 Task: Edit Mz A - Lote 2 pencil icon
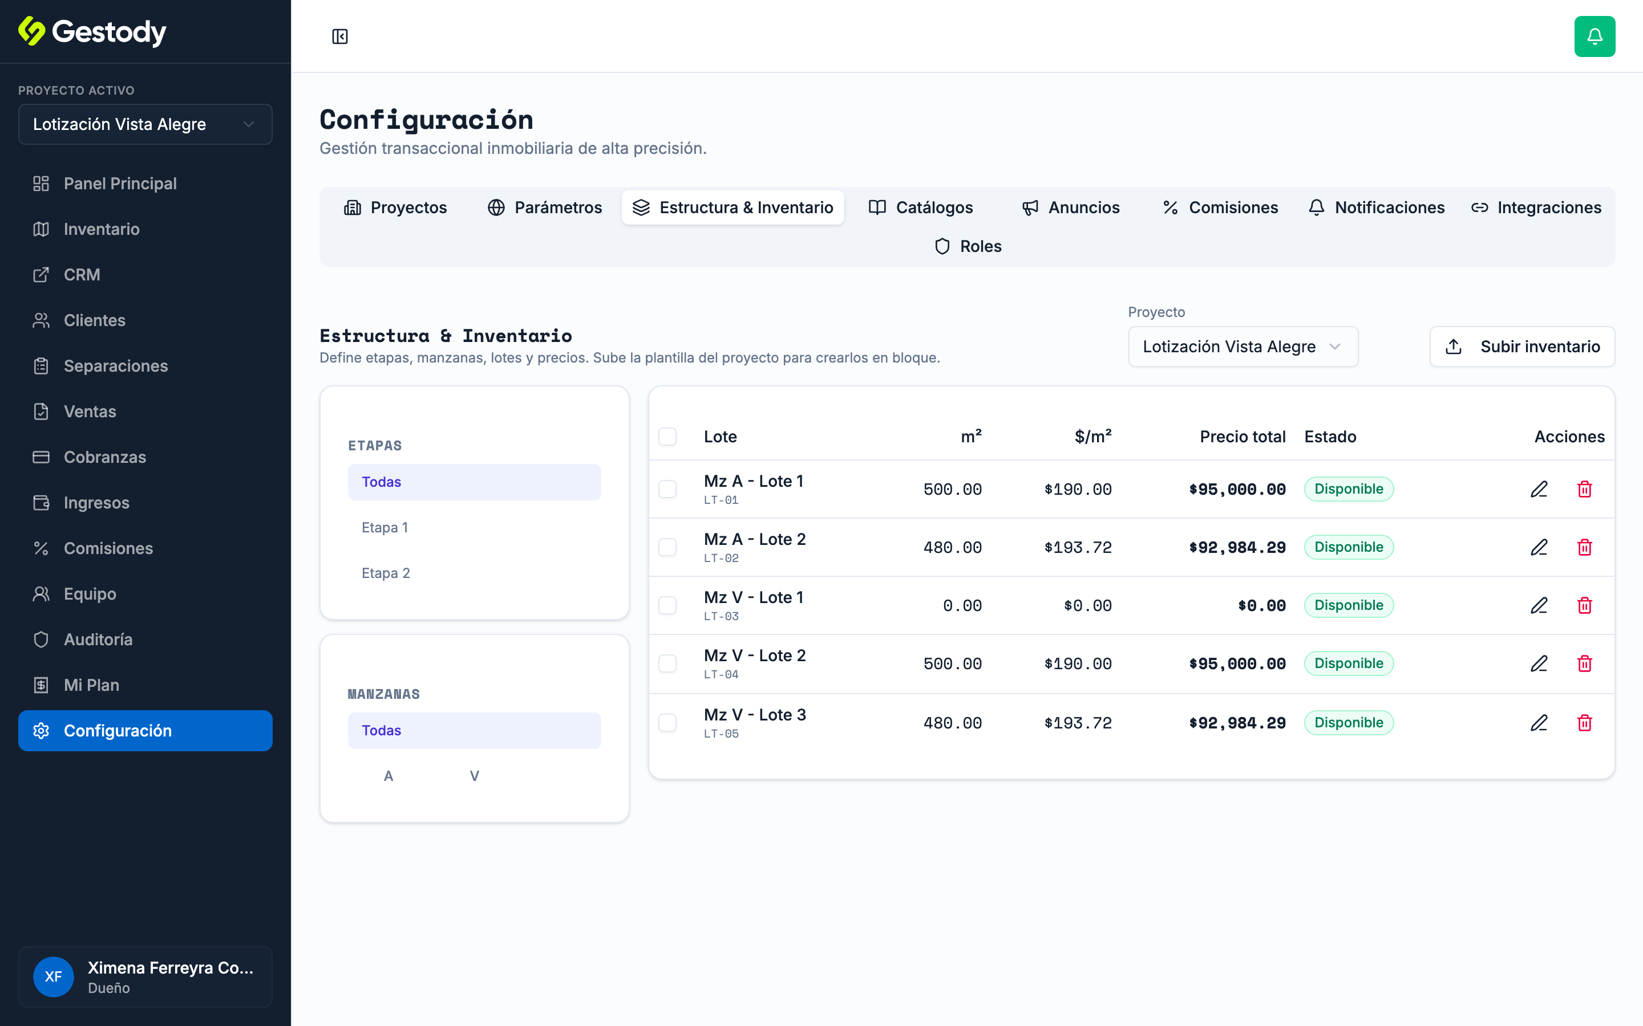(1539, 548)
